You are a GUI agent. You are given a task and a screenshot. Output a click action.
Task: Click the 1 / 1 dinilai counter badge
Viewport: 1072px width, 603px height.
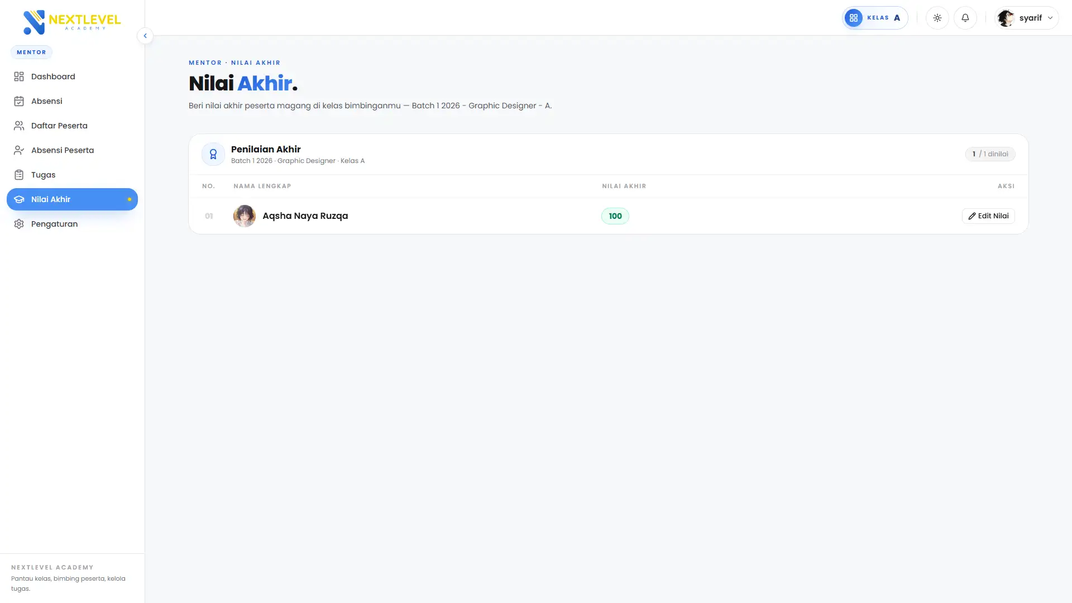(x=990, y=154)
